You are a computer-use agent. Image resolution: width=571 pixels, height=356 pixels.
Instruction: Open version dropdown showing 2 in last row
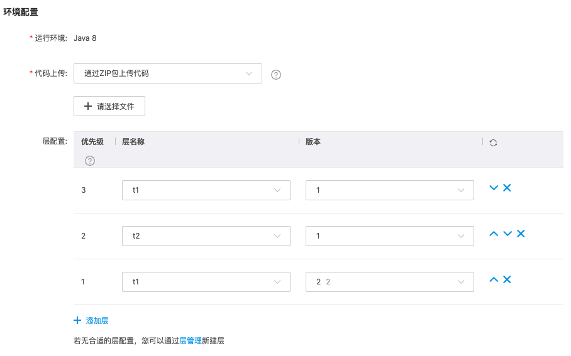(x=389, y=282)
